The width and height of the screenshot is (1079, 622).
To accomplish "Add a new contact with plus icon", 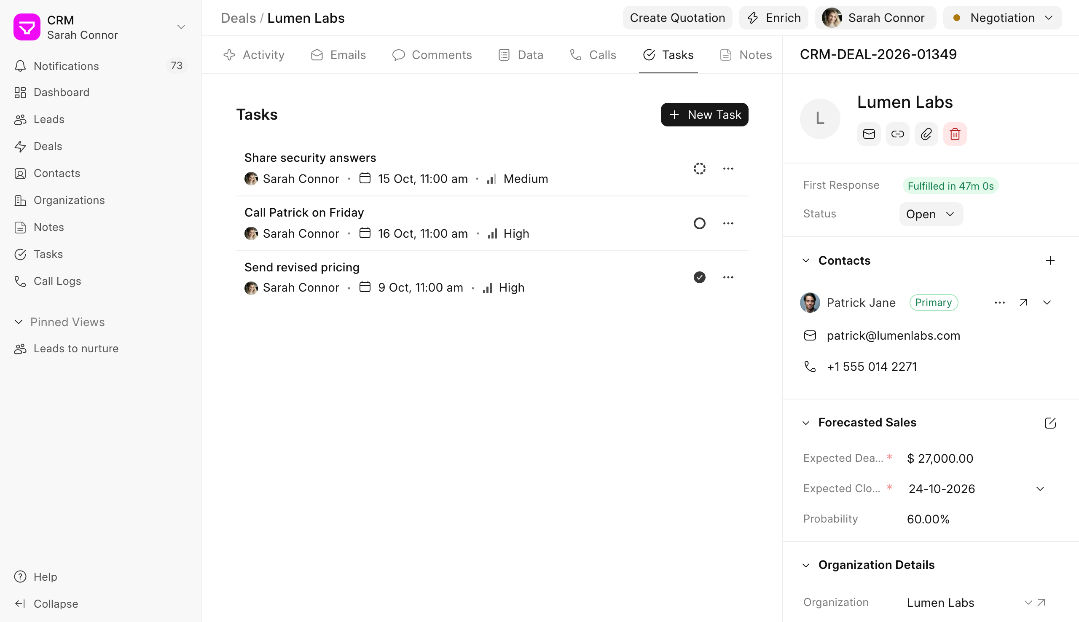I will click(1050, 260).
